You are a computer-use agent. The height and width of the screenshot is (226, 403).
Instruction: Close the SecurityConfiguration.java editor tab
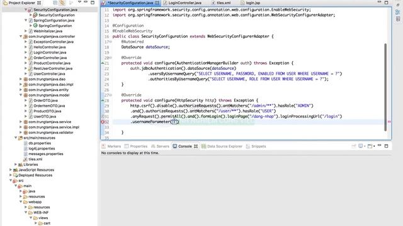coord(157,3)
